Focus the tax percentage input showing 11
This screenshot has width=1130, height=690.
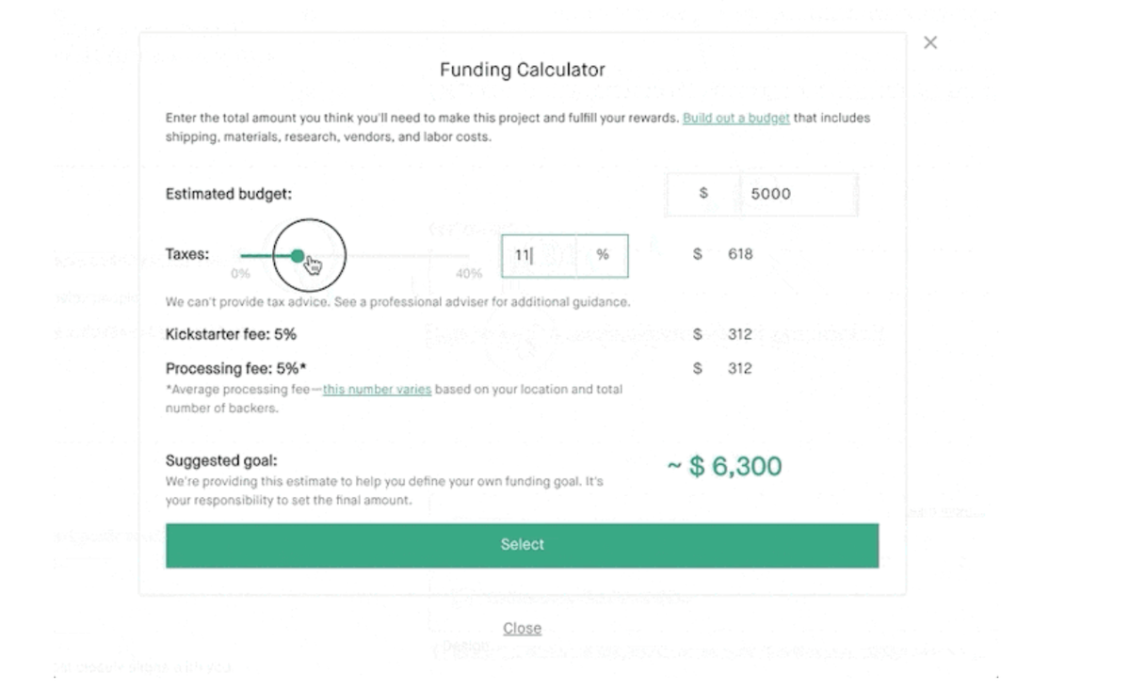click(534, 255)
